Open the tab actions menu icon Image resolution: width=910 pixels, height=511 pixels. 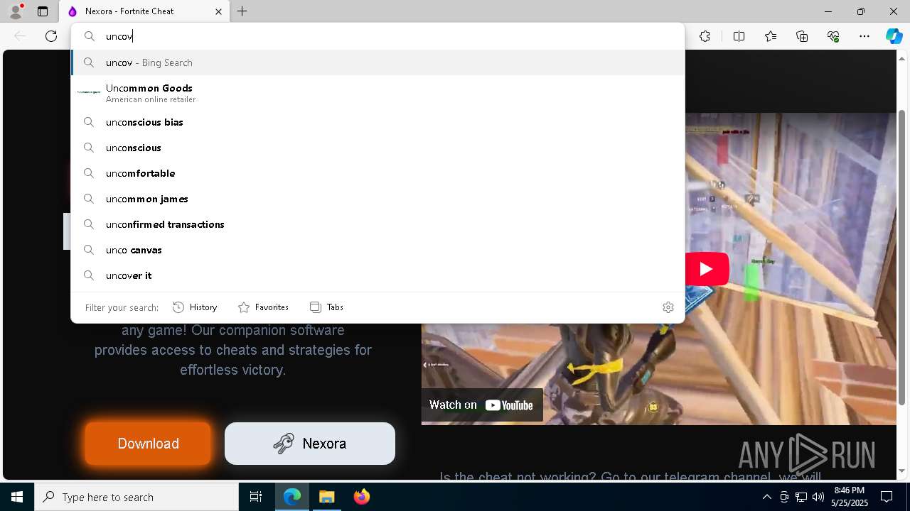pyautogui.click(x=43, y=11)
